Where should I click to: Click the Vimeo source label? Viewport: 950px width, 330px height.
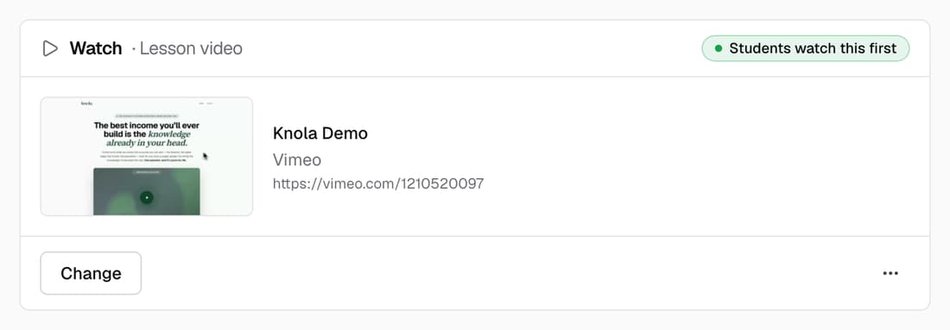coord(297,159)
